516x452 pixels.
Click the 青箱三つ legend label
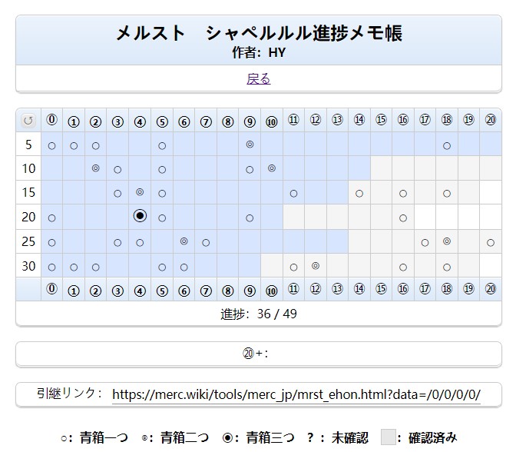pos(270,438)
